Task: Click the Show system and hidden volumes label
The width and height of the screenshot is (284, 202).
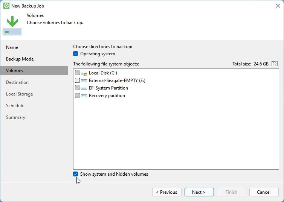Action: coord(114,174)
